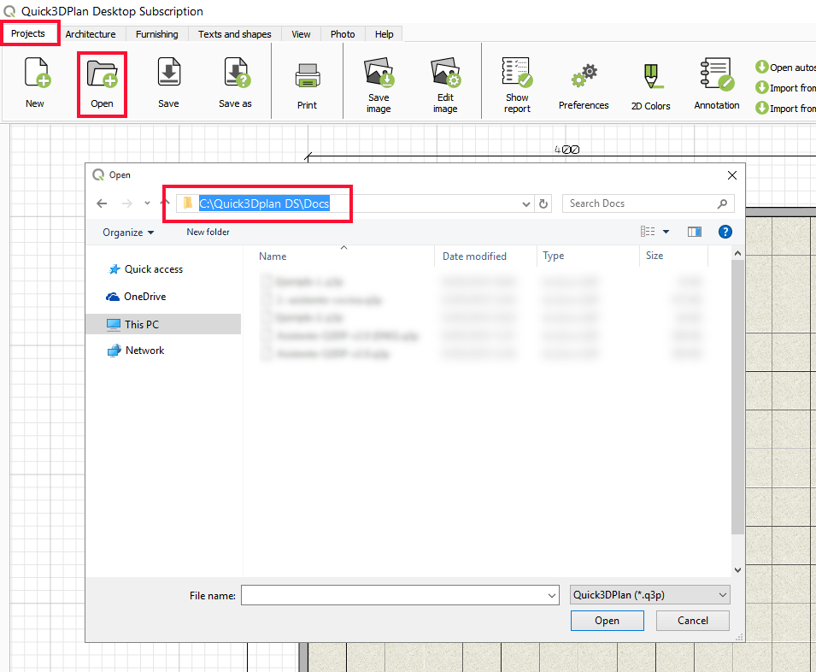Go back with the dialog Back arrow

(102, 203)
